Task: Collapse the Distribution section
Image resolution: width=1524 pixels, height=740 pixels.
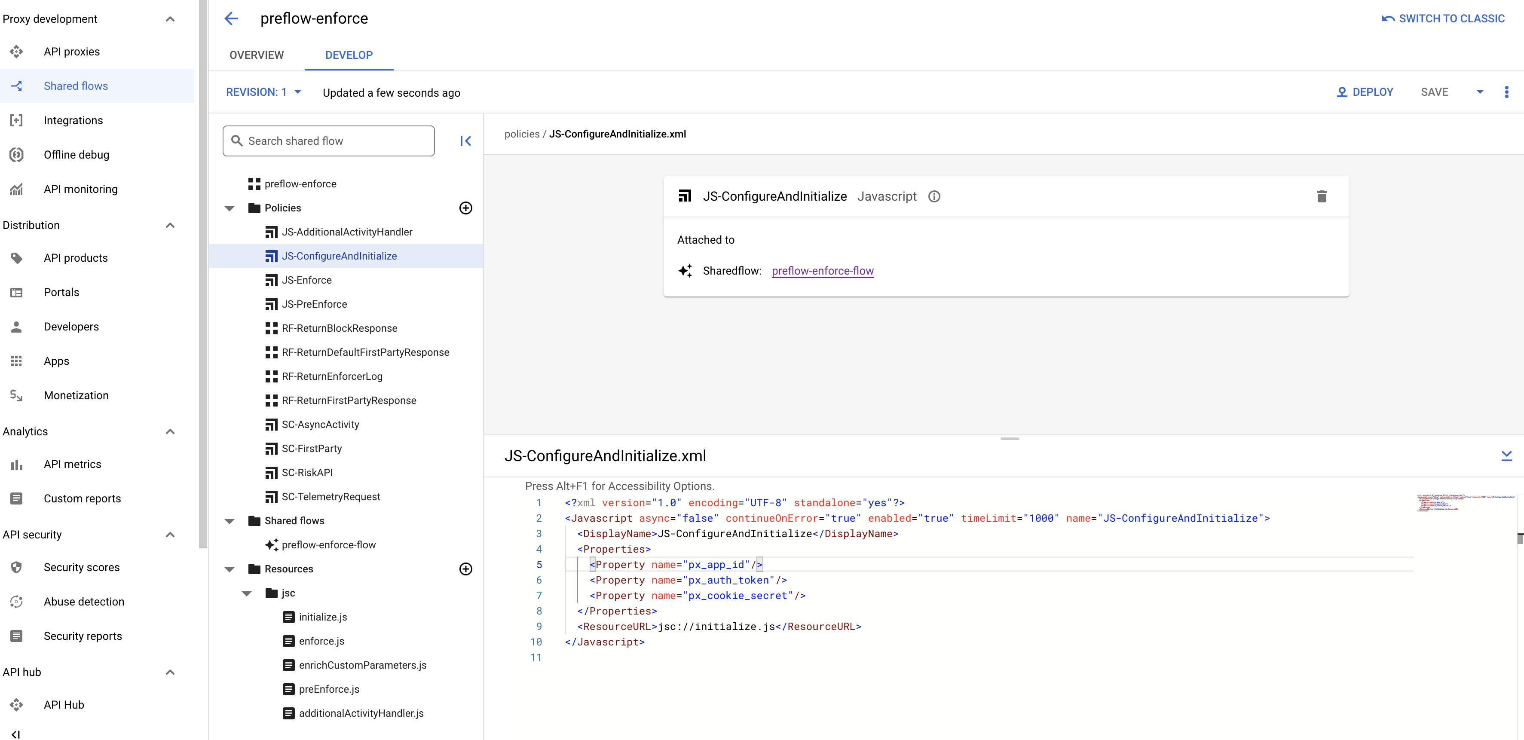Action: tap(170, 225)
